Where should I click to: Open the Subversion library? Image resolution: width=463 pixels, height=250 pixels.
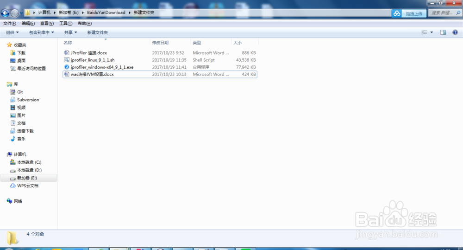[x=28, y=100]
